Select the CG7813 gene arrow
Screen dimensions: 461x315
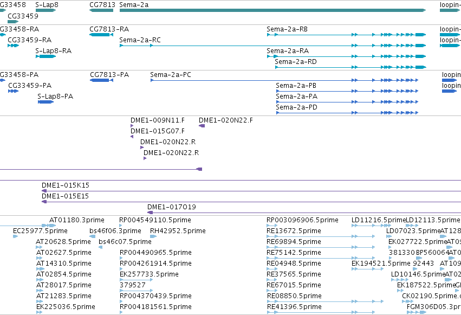[x=101, y=10]
